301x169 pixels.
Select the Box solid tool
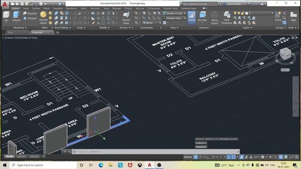coord(6,16)
